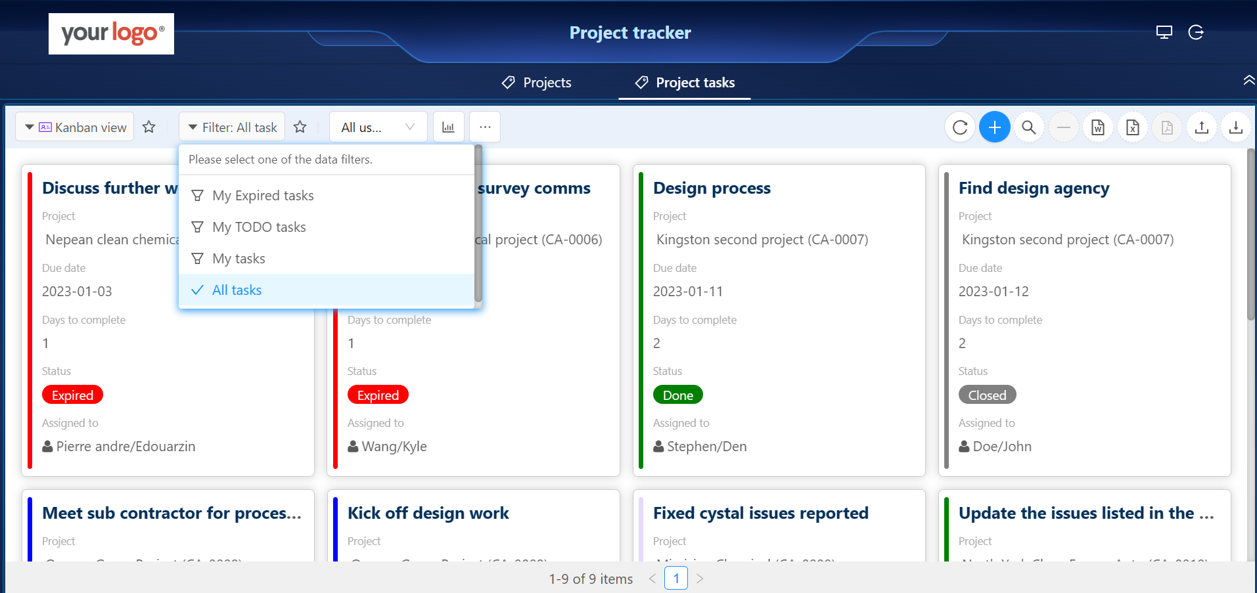This screenshot has width=1257, height=593.
Task: Click Expired badge on Pierre andre card
Action: 72,395
